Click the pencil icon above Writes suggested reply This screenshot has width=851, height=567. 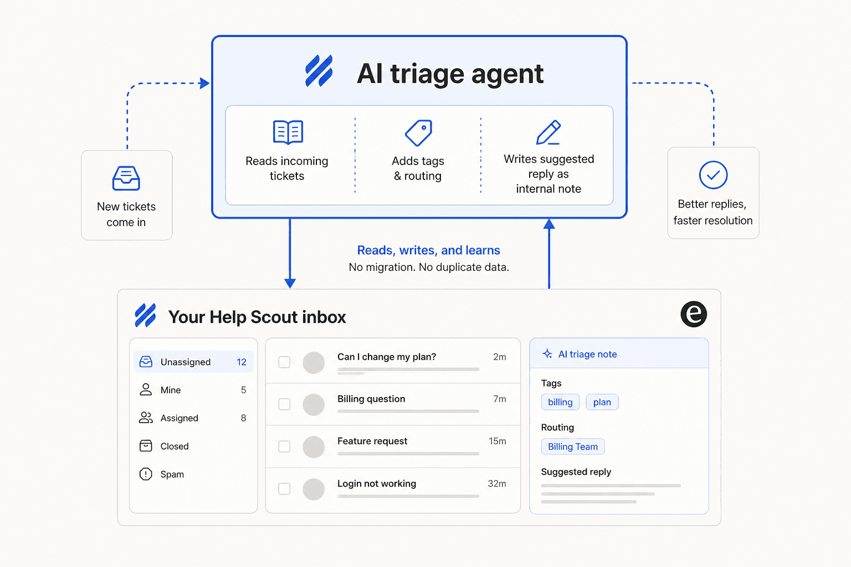click(x=548, y=132)
